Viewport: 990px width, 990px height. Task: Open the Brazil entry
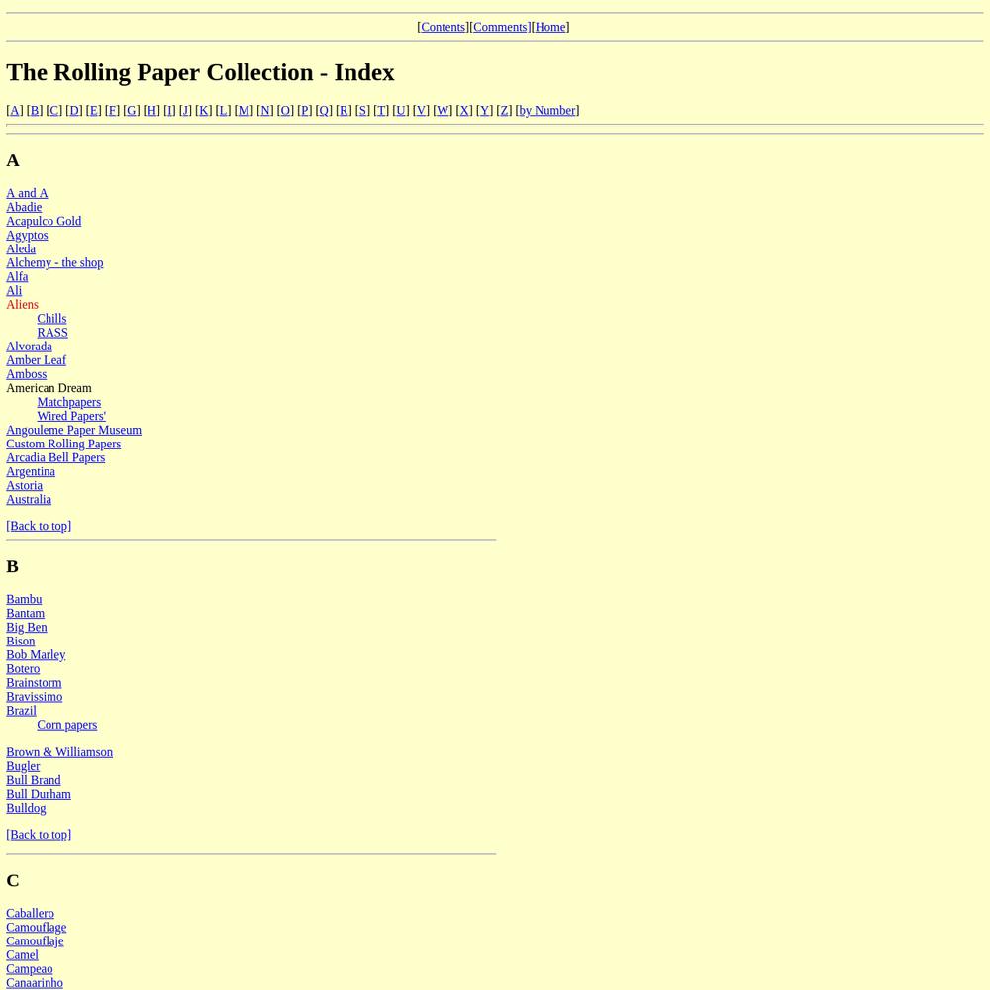click(22, 710)
